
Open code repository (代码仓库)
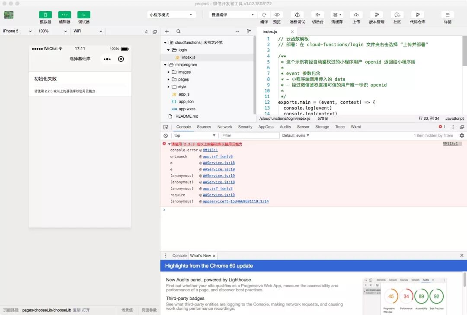tap(418, 15)
